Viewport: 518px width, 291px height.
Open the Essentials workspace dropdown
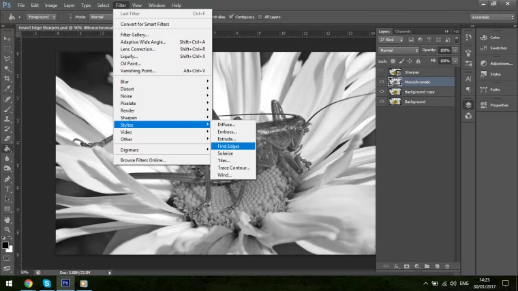pyautogui.click(x=492, y=17)
